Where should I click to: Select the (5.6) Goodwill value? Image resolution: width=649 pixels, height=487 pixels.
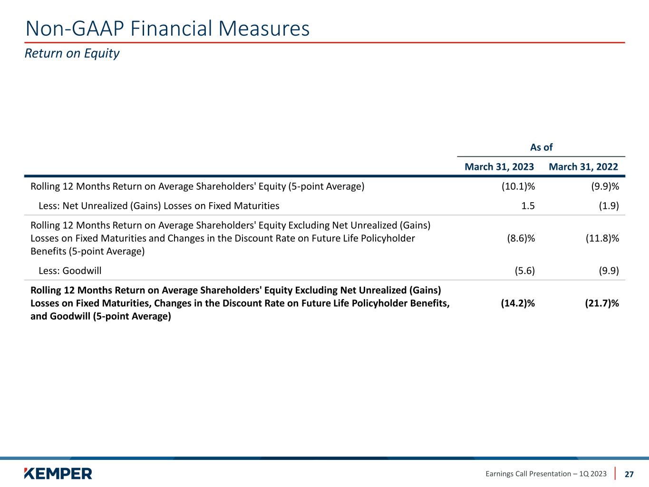point(524,271)
